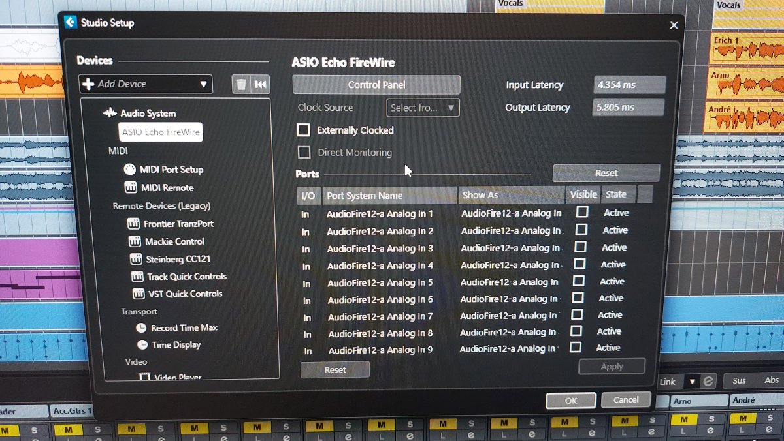This screenshot has height=441, width=784.
Task: Select the Erich 1 audio clip in project
Action: tap(746, 48)
